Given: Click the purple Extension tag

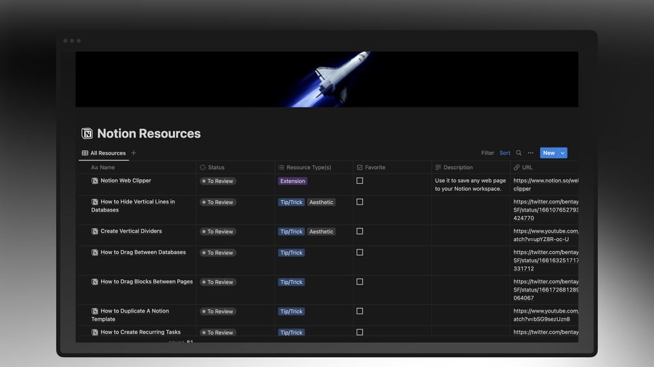Looking at the screenshot, I should point(292,181).
